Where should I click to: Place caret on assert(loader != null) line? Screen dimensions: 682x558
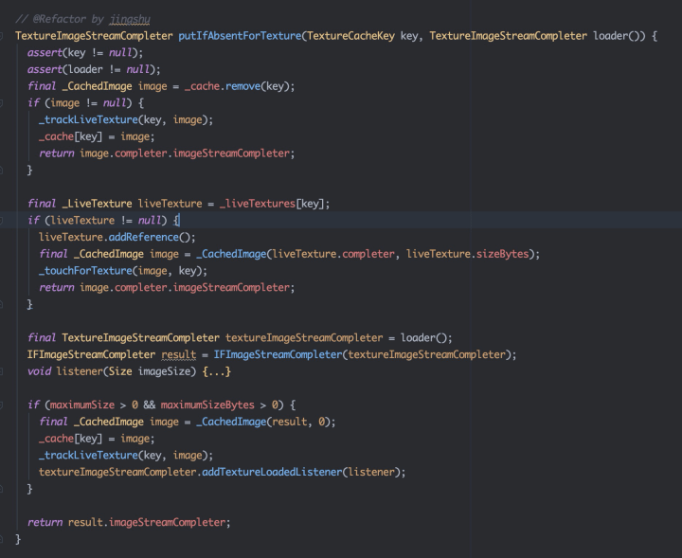[94, 69]
